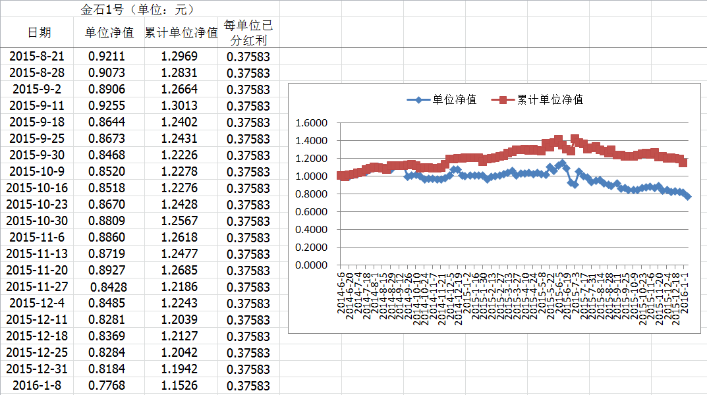Click the cell showing 0.8428
Image resolution: width=707 pixels, height=395 pixels.
[108, 287]
